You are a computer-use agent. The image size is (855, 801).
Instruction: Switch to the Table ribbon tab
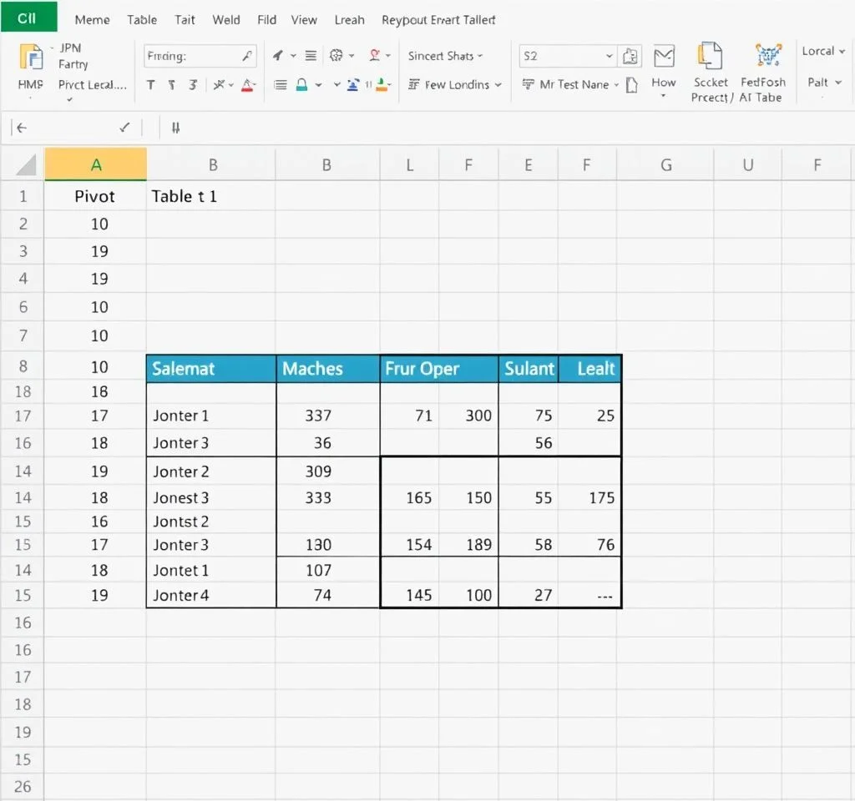pos(142,19)
